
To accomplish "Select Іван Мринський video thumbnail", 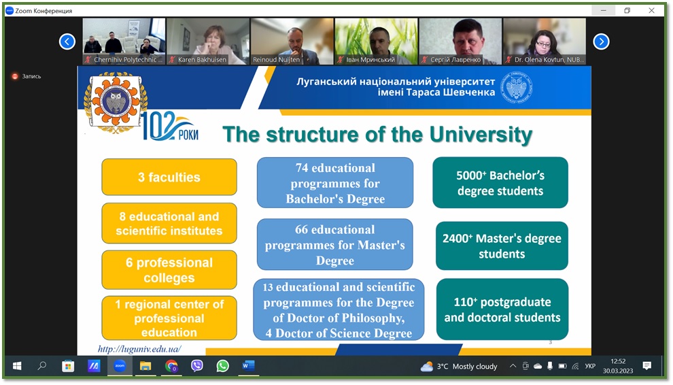I will click(x=376, y=41).
